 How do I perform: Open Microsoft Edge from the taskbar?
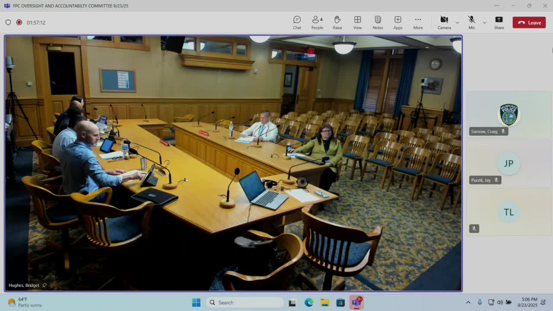click(x=309, y=302)
